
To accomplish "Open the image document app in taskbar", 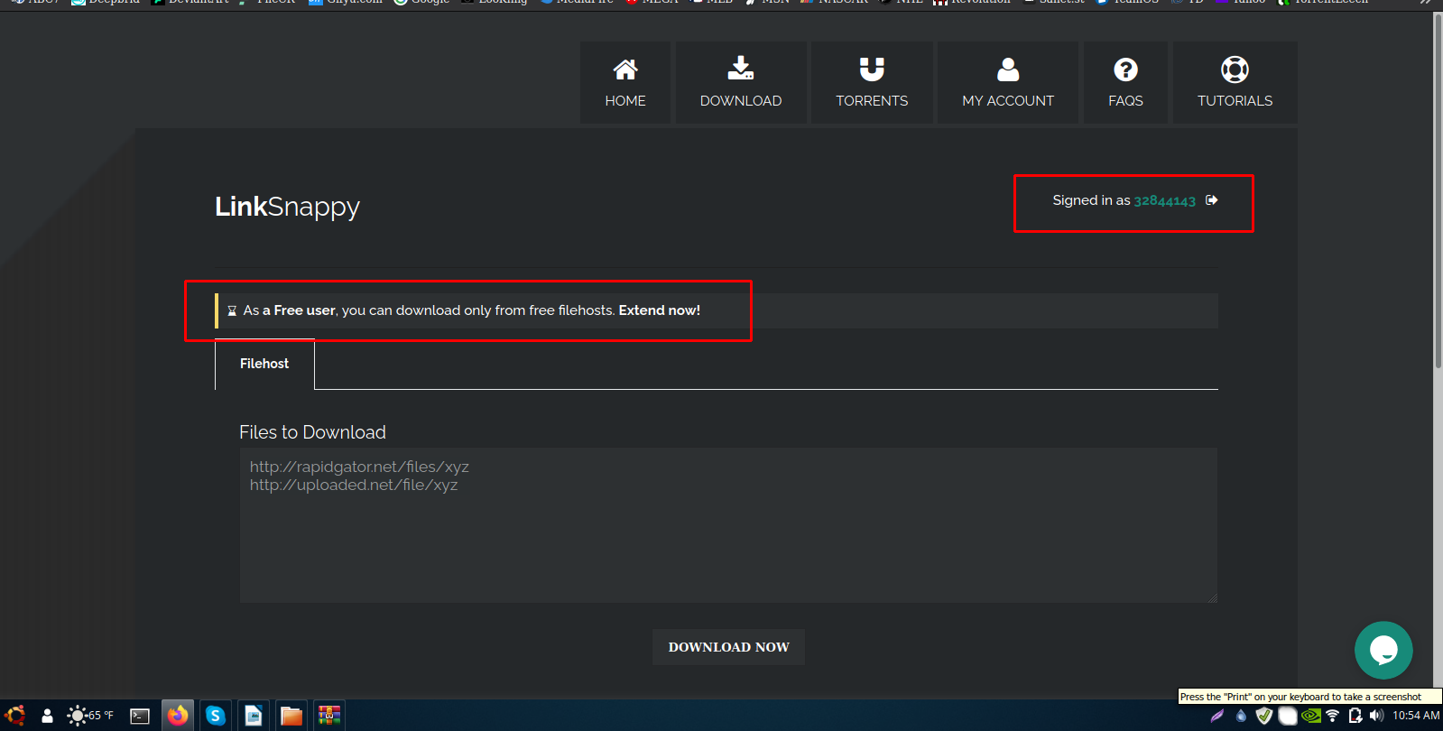I will (254, 716).
